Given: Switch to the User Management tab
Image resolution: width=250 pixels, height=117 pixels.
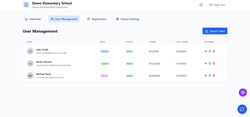Looking at the screenshot, I should (64, 19).
